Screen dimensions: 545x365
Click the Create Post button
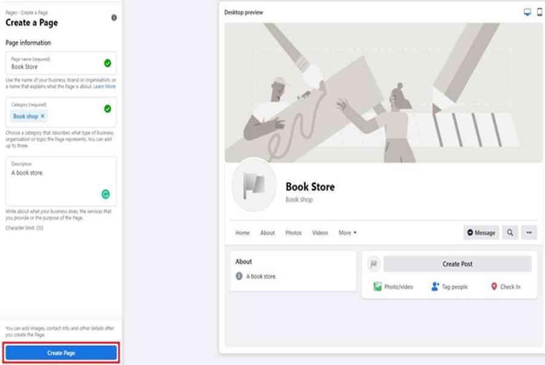(457, 264)
